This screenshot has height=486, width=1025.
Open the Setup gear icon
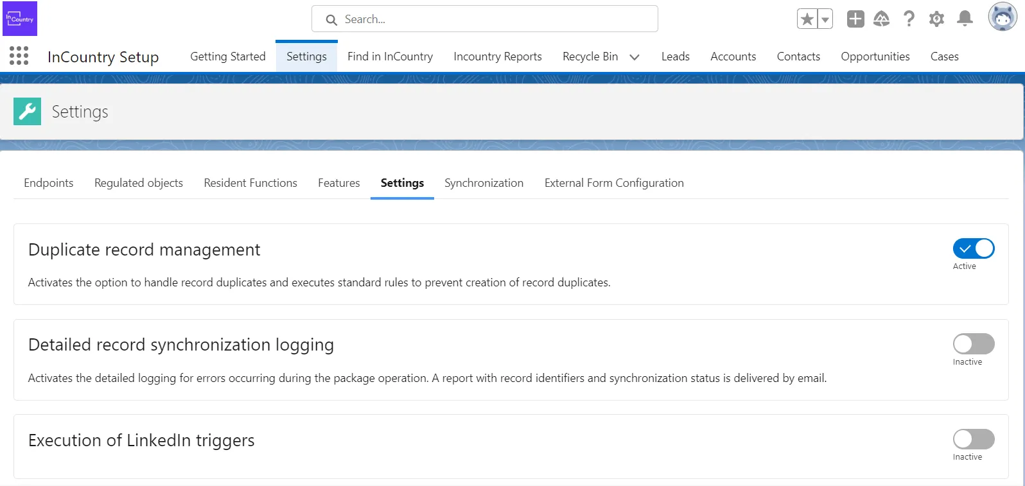[936, 19]
